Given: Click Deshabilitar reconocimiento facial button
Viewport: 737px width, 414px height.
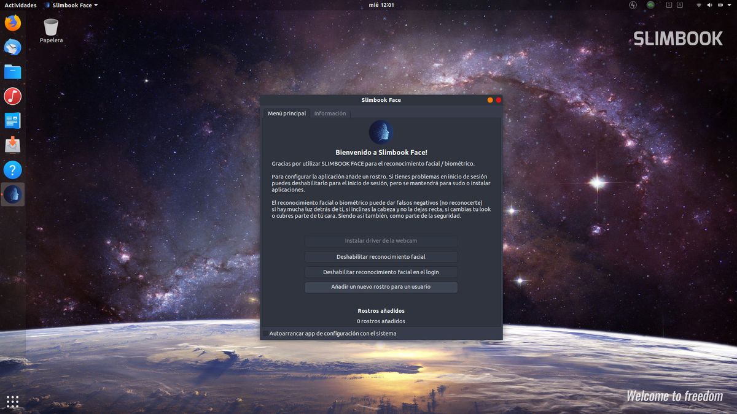Looking at the screenshot, I should tap(381, 256).
